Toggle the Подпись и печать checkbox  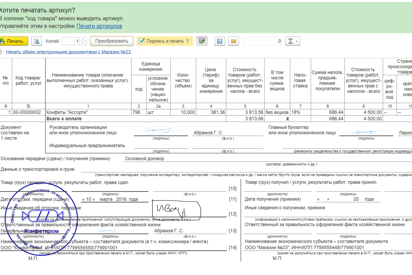tap(142, 41)
